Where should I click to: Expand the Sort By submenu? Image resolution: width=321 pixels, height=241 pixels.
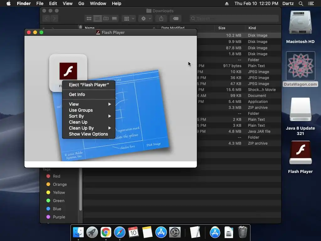pos(89,116)
